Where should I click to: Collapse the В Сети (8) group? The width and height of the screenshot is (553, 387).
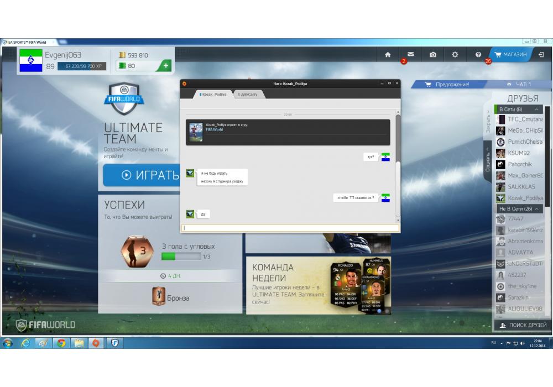pyautogui.click(x=519, y=109)
